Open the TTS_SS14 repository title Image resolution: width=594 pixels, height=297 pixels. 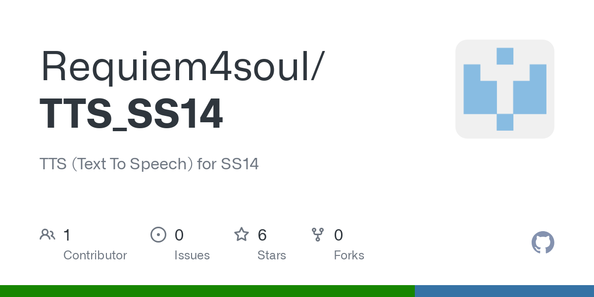pyautogui.click(x=131, y=115)
